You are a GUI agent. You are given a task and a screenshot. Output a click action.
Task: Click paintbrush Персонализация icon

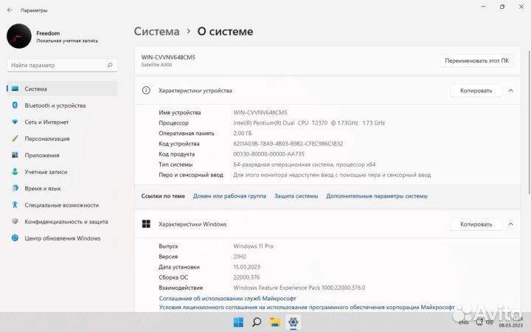pyautogui.click(x=15, y=139)
